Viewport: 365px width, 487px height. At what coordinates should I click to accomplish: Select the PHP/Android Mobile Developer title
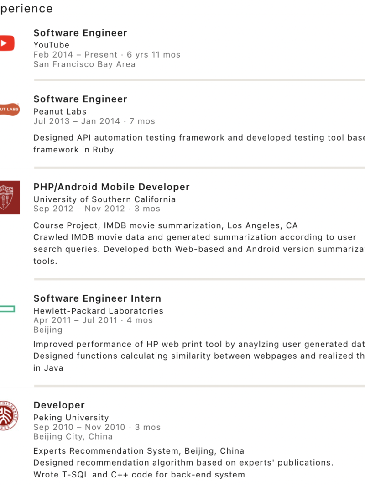111,187
